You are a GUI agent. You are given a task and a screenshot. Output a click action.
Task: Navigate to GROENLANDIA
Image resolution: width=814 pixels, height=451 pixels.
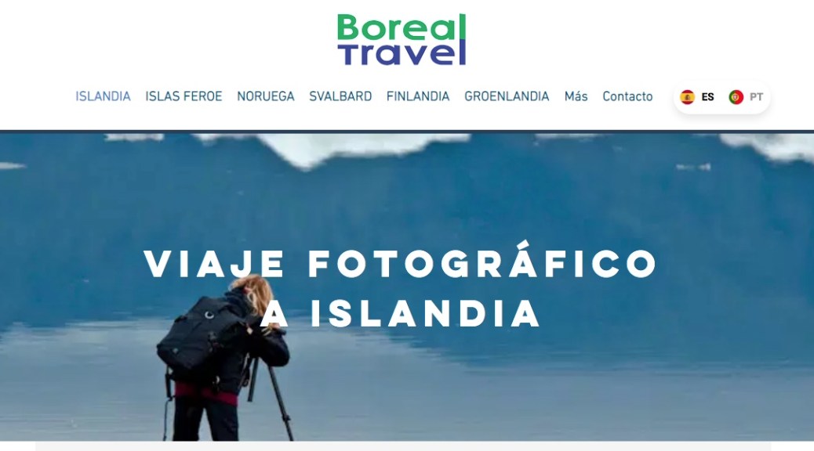pos(507,96)
